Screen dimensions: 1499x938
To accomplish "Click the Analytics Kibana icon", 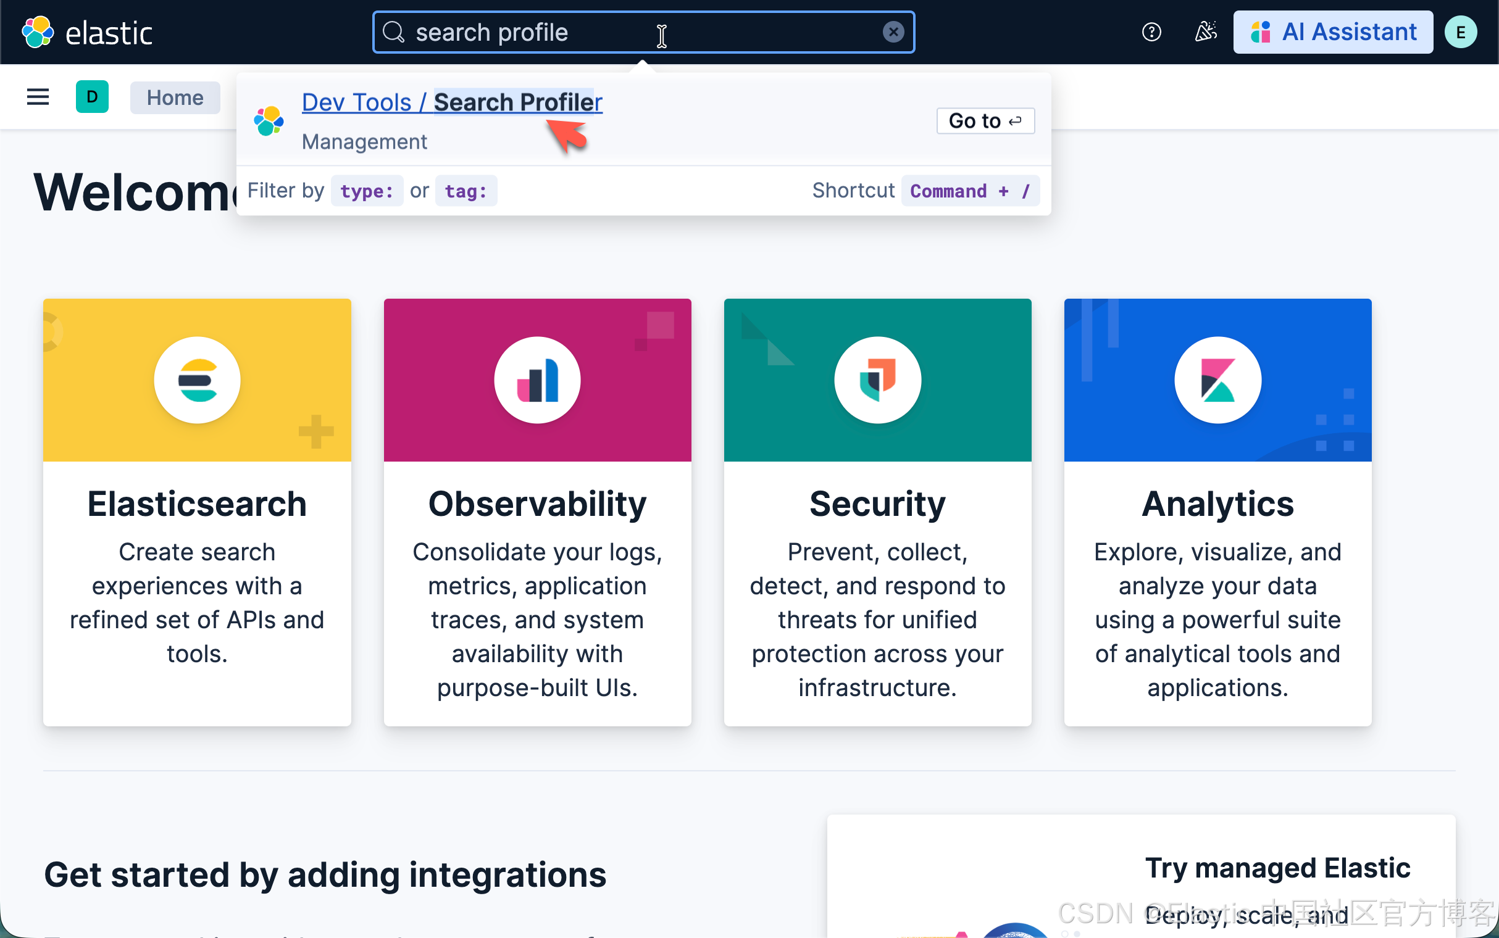I will pos(1217,380).
